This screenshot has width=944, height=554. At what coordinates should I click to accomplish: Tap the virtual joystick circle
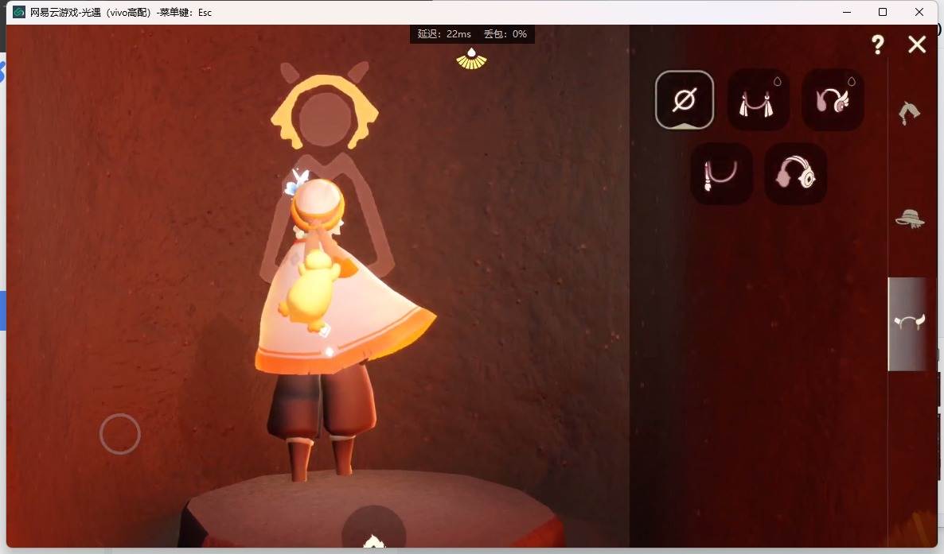pos(120,434)
